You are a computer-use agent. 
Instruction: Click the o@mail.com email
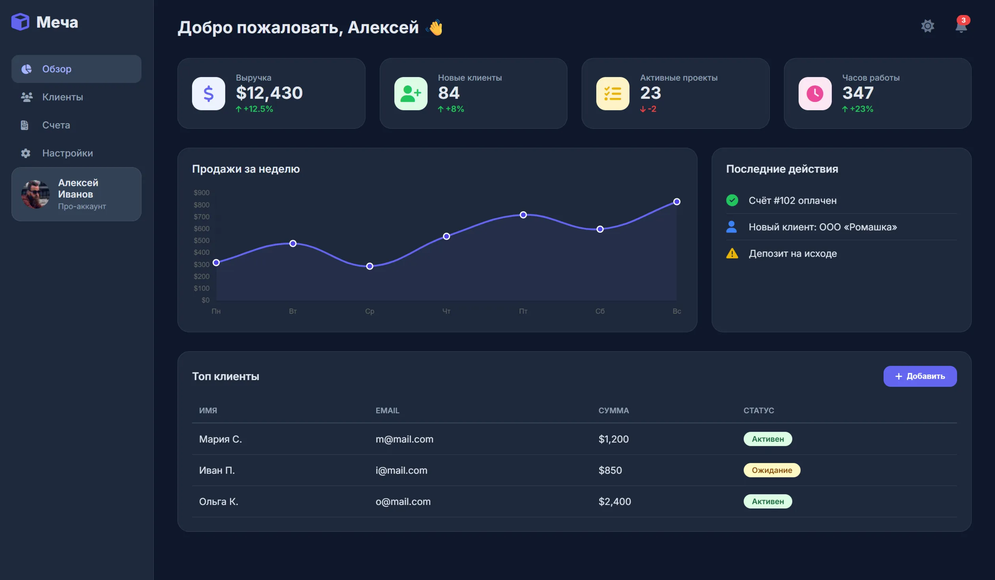[403, 502]
